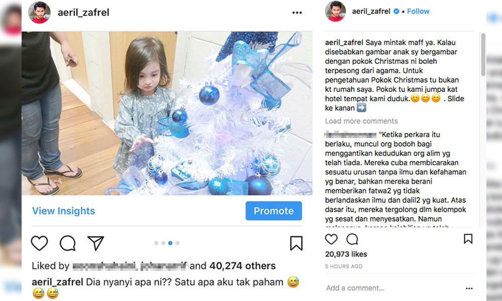
Task: Select the third carousel dot indicator
Action: coord(170,243)
